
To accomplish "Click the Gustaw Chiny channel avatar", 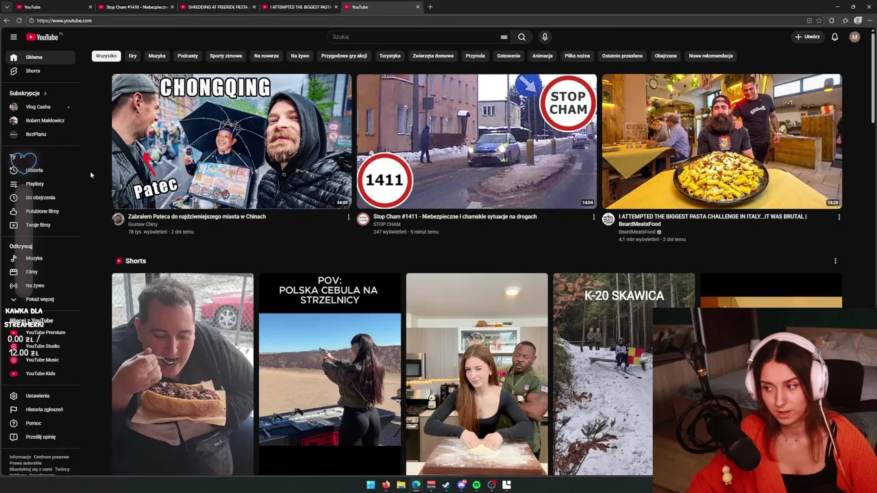I will pos(118,219).
